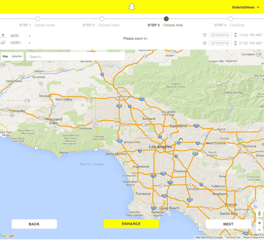Image resolution: width=264 pixels, height=240 pixels.
Task: Switch to the Map view tab
Action: (x=5, y=56)
